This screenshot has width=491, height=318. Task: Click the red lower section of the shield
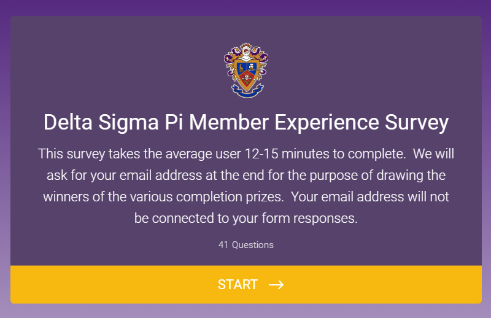pos(247,79)
